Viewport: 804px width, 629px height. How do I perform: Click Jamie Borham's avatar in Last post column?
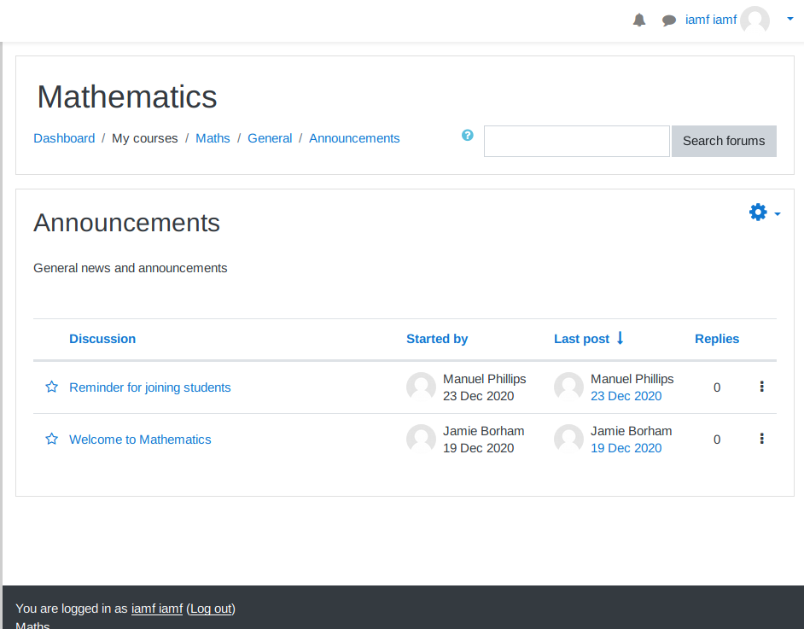point(568,439)
